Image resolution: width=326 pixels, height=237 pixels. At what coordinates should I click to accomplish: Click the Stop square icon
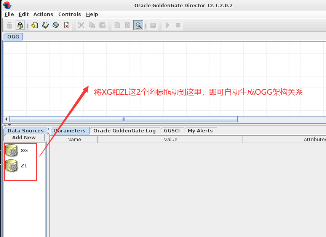(x=178, y=25)
